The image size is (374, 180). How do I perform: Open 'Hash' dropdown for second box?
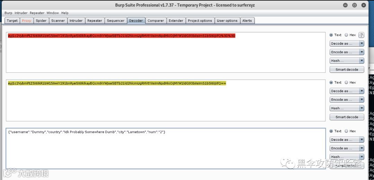[347, 108]
